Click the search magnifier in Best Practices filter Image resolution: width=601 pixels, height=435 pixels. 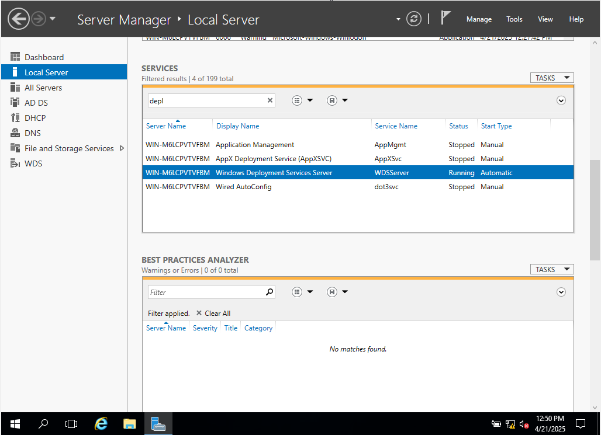pos(270,292)
